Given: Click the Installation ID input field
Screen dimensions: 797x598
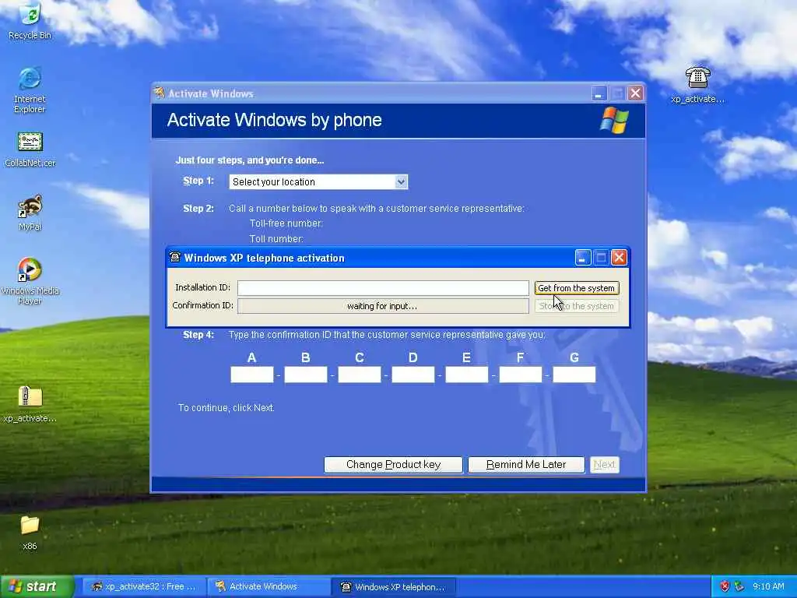Looking at the screenshot, I should pos(383,288).
